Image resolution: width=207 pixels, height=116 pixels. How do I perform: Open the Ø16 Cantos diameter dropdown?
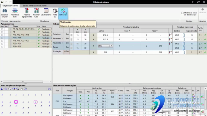[111, 46]
